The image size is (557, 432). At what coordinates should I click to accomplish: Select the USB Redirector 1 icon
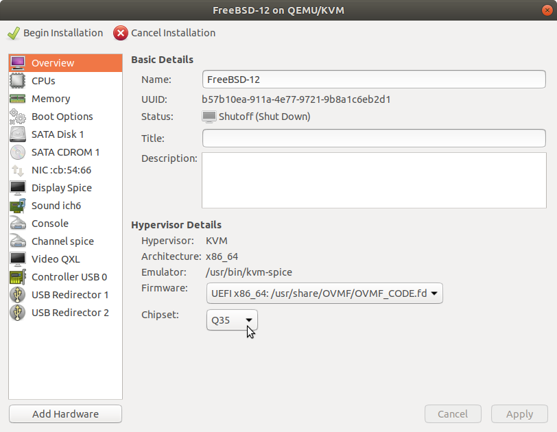(18, 295)
